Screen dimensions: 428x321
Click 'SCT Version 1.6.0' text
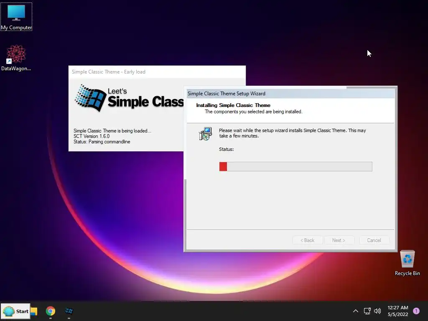[x=92, y=136]
